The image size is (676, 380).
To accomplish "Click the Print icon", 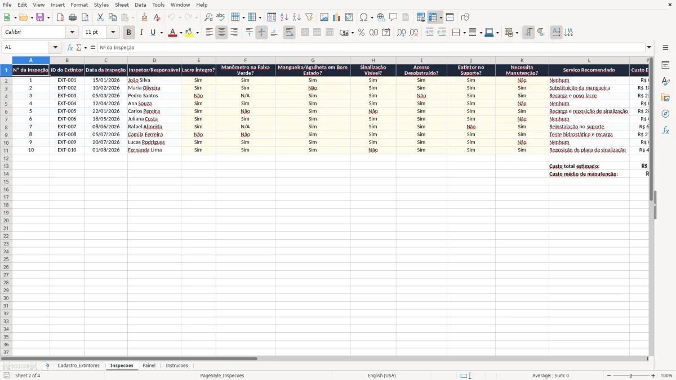I will (73, 17).
